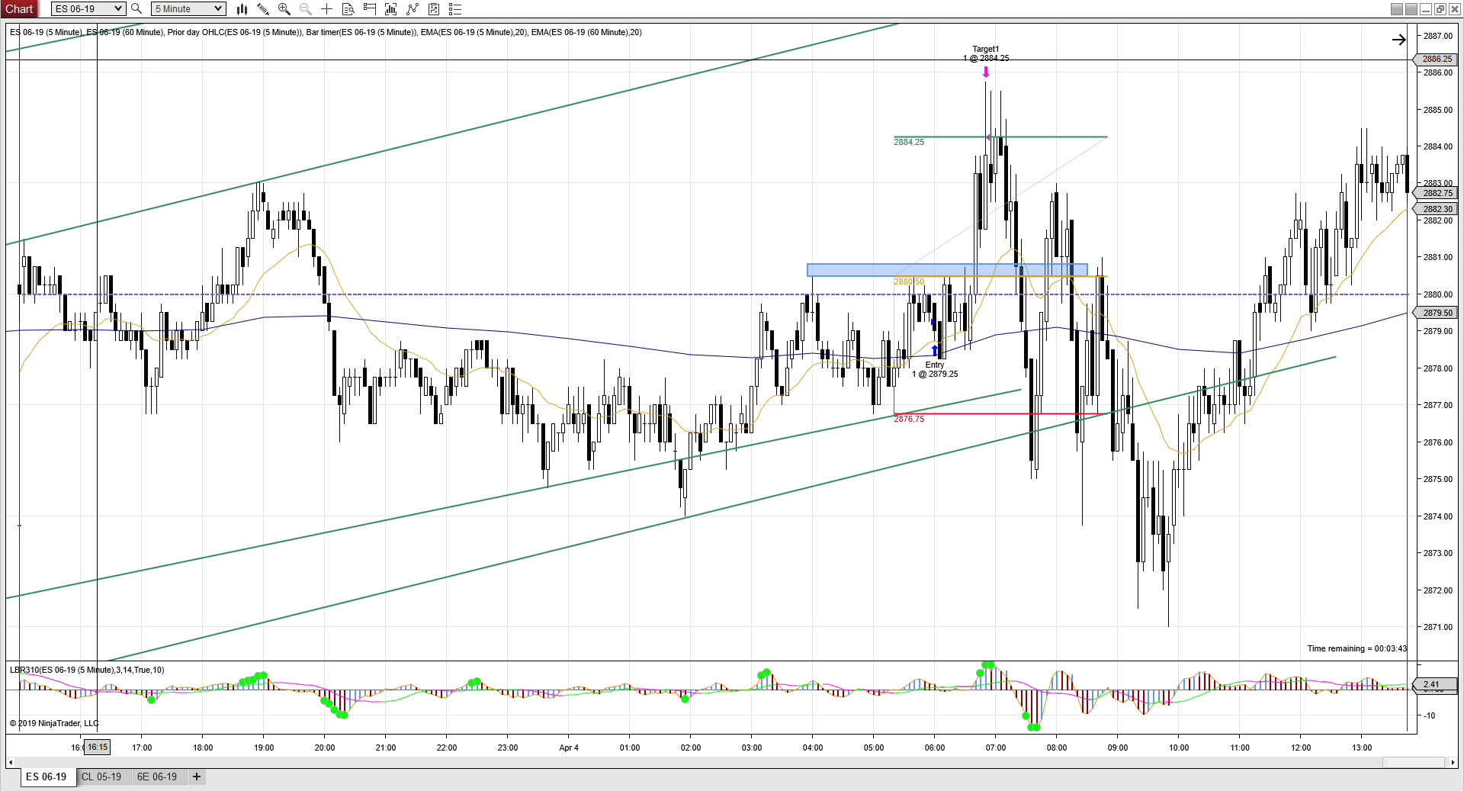This screenshot has width=1464, height=791.
Task: Select the Entry order marker label
Action: (935, 369)
